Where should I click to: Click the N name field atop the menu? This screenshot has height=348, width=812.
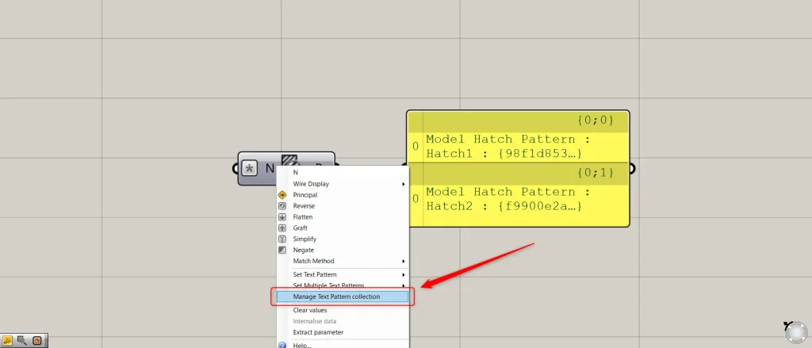(x=343, y=173)
